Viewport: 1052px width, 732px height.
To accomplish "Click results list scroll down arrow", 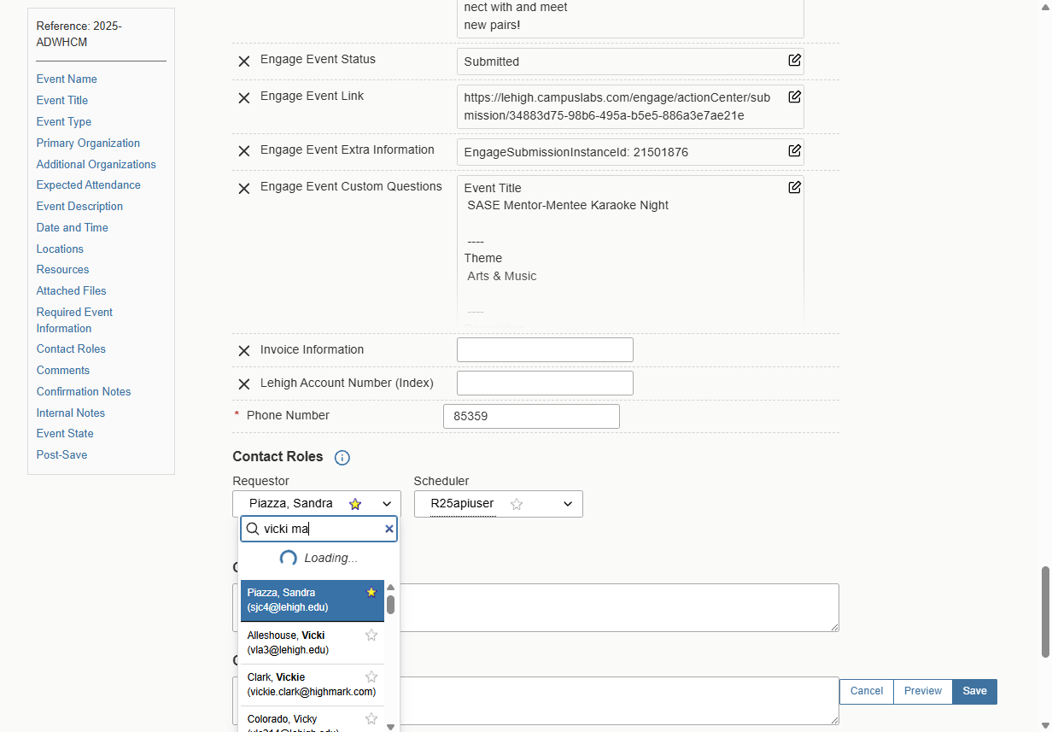I will pyautogui.click(x=391, y=726).
